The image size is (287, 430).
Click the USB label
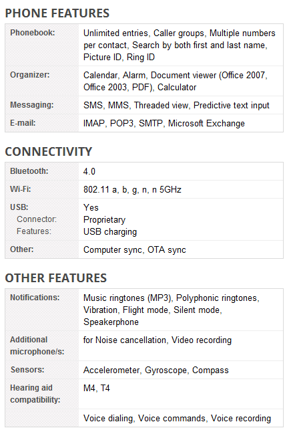click(x=19, y=207)
